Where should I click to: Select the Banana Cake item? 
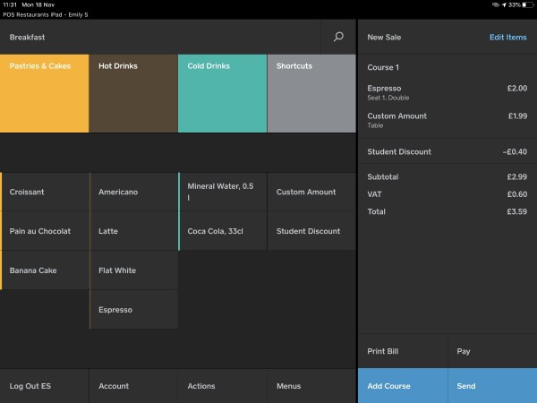pos(45,270)
